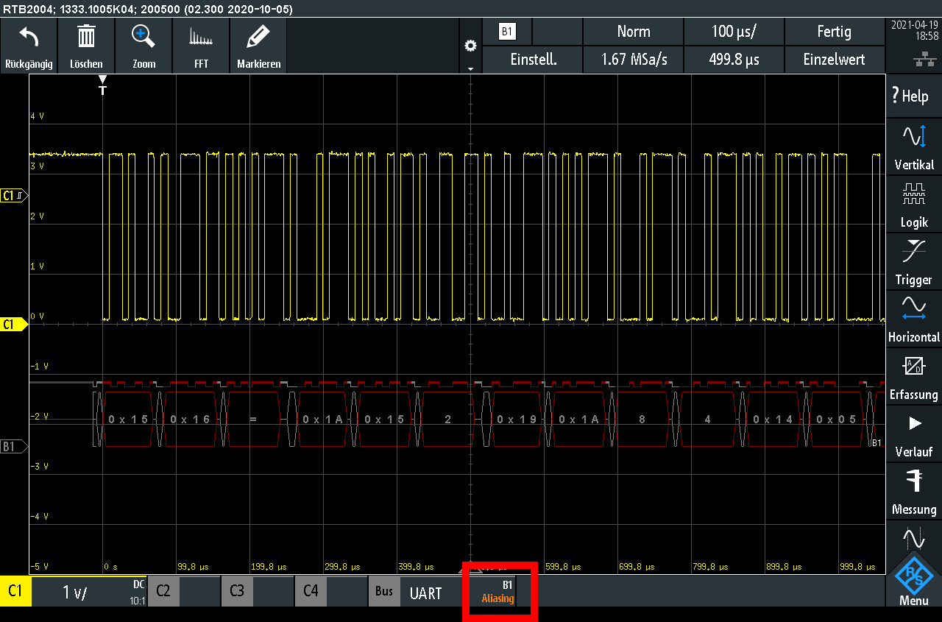Click the decoded 4 frame
This screenshot has width=942, height=622.
coord(707,419)
